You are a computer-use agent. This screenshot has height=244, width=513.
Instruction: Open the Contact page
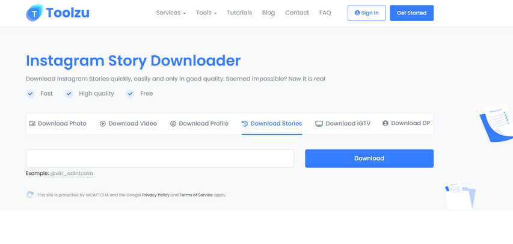(x=297, y=13)
